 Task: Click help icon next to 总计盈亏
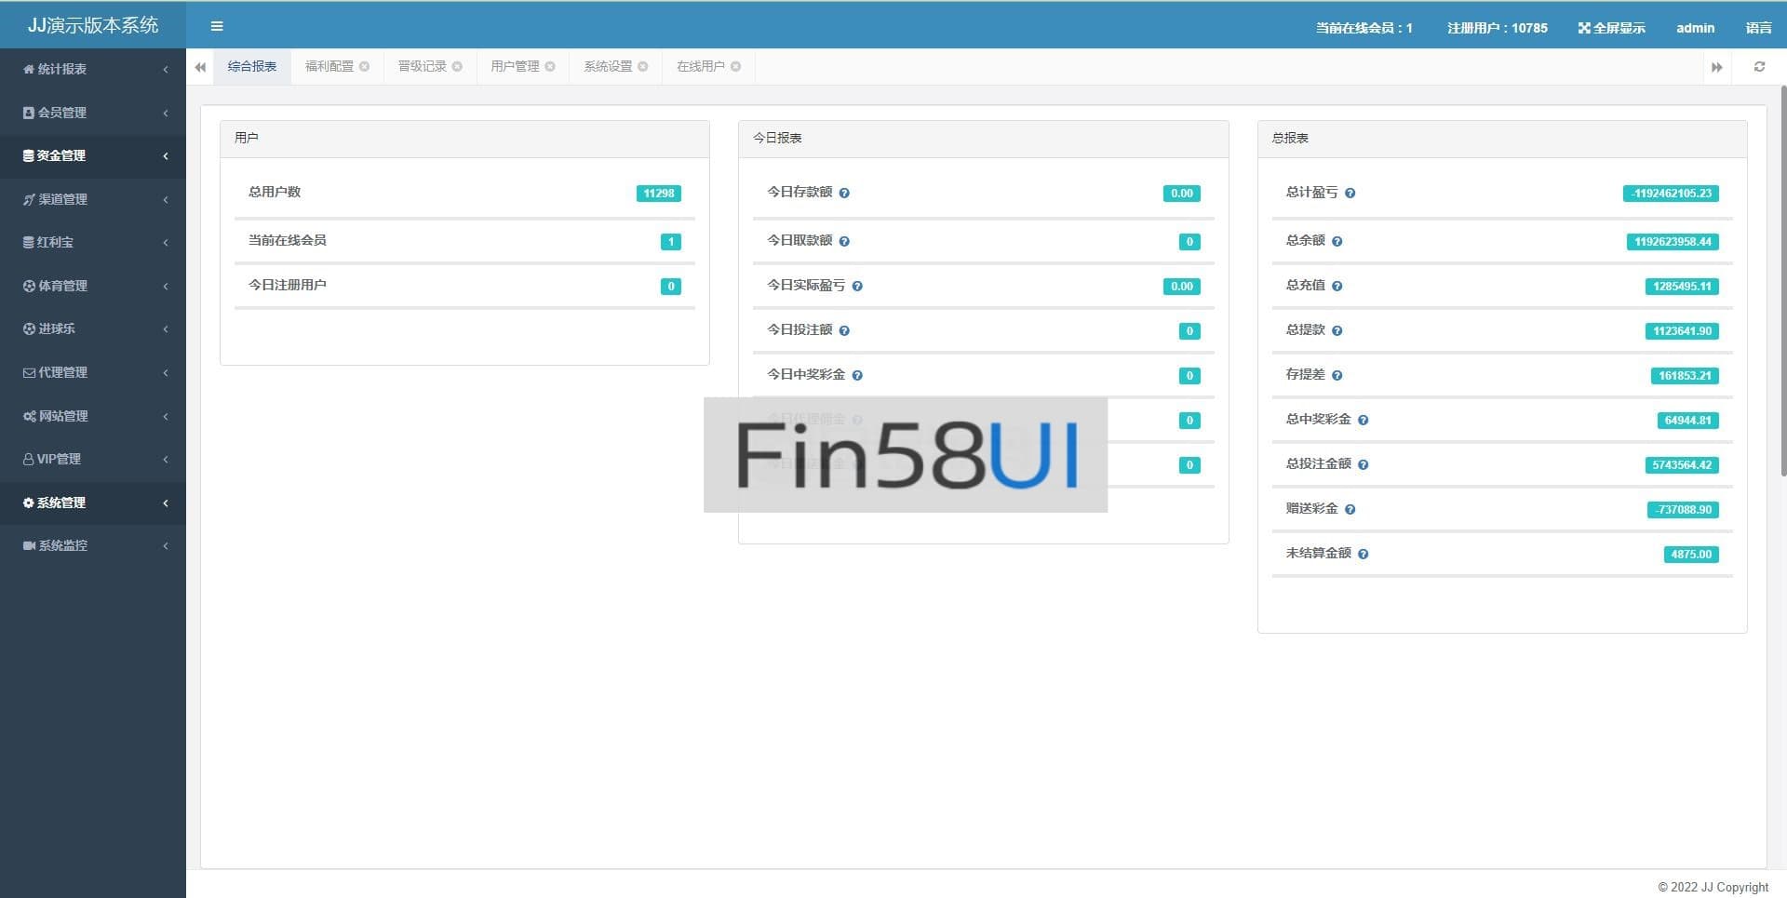(1350, 194)
